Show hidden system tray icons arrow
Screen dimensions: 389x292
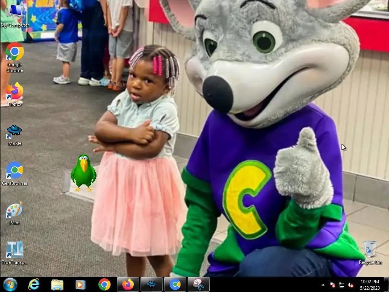(323, 285)
